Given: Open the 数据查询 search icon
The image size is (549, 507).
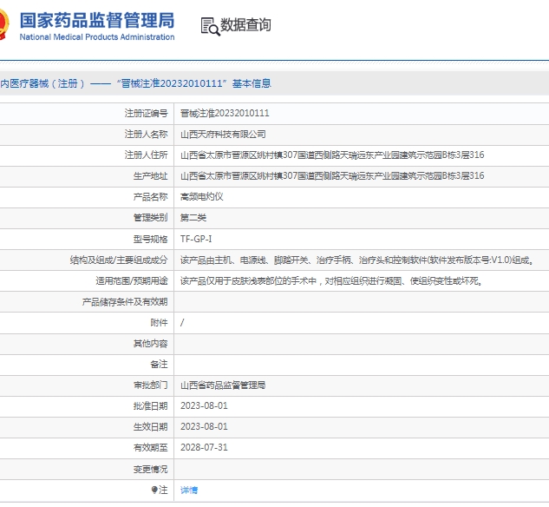Looking at the screenshot, I should (210, 27).
